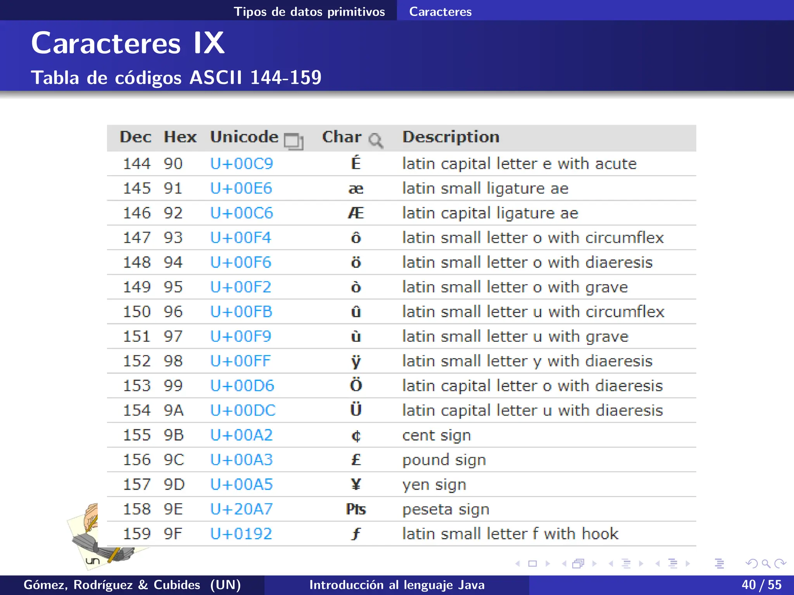The width and height of the screenshot is (794, 595).
Task: Click hex value 9F in the table
Action: tap(173, 534)
